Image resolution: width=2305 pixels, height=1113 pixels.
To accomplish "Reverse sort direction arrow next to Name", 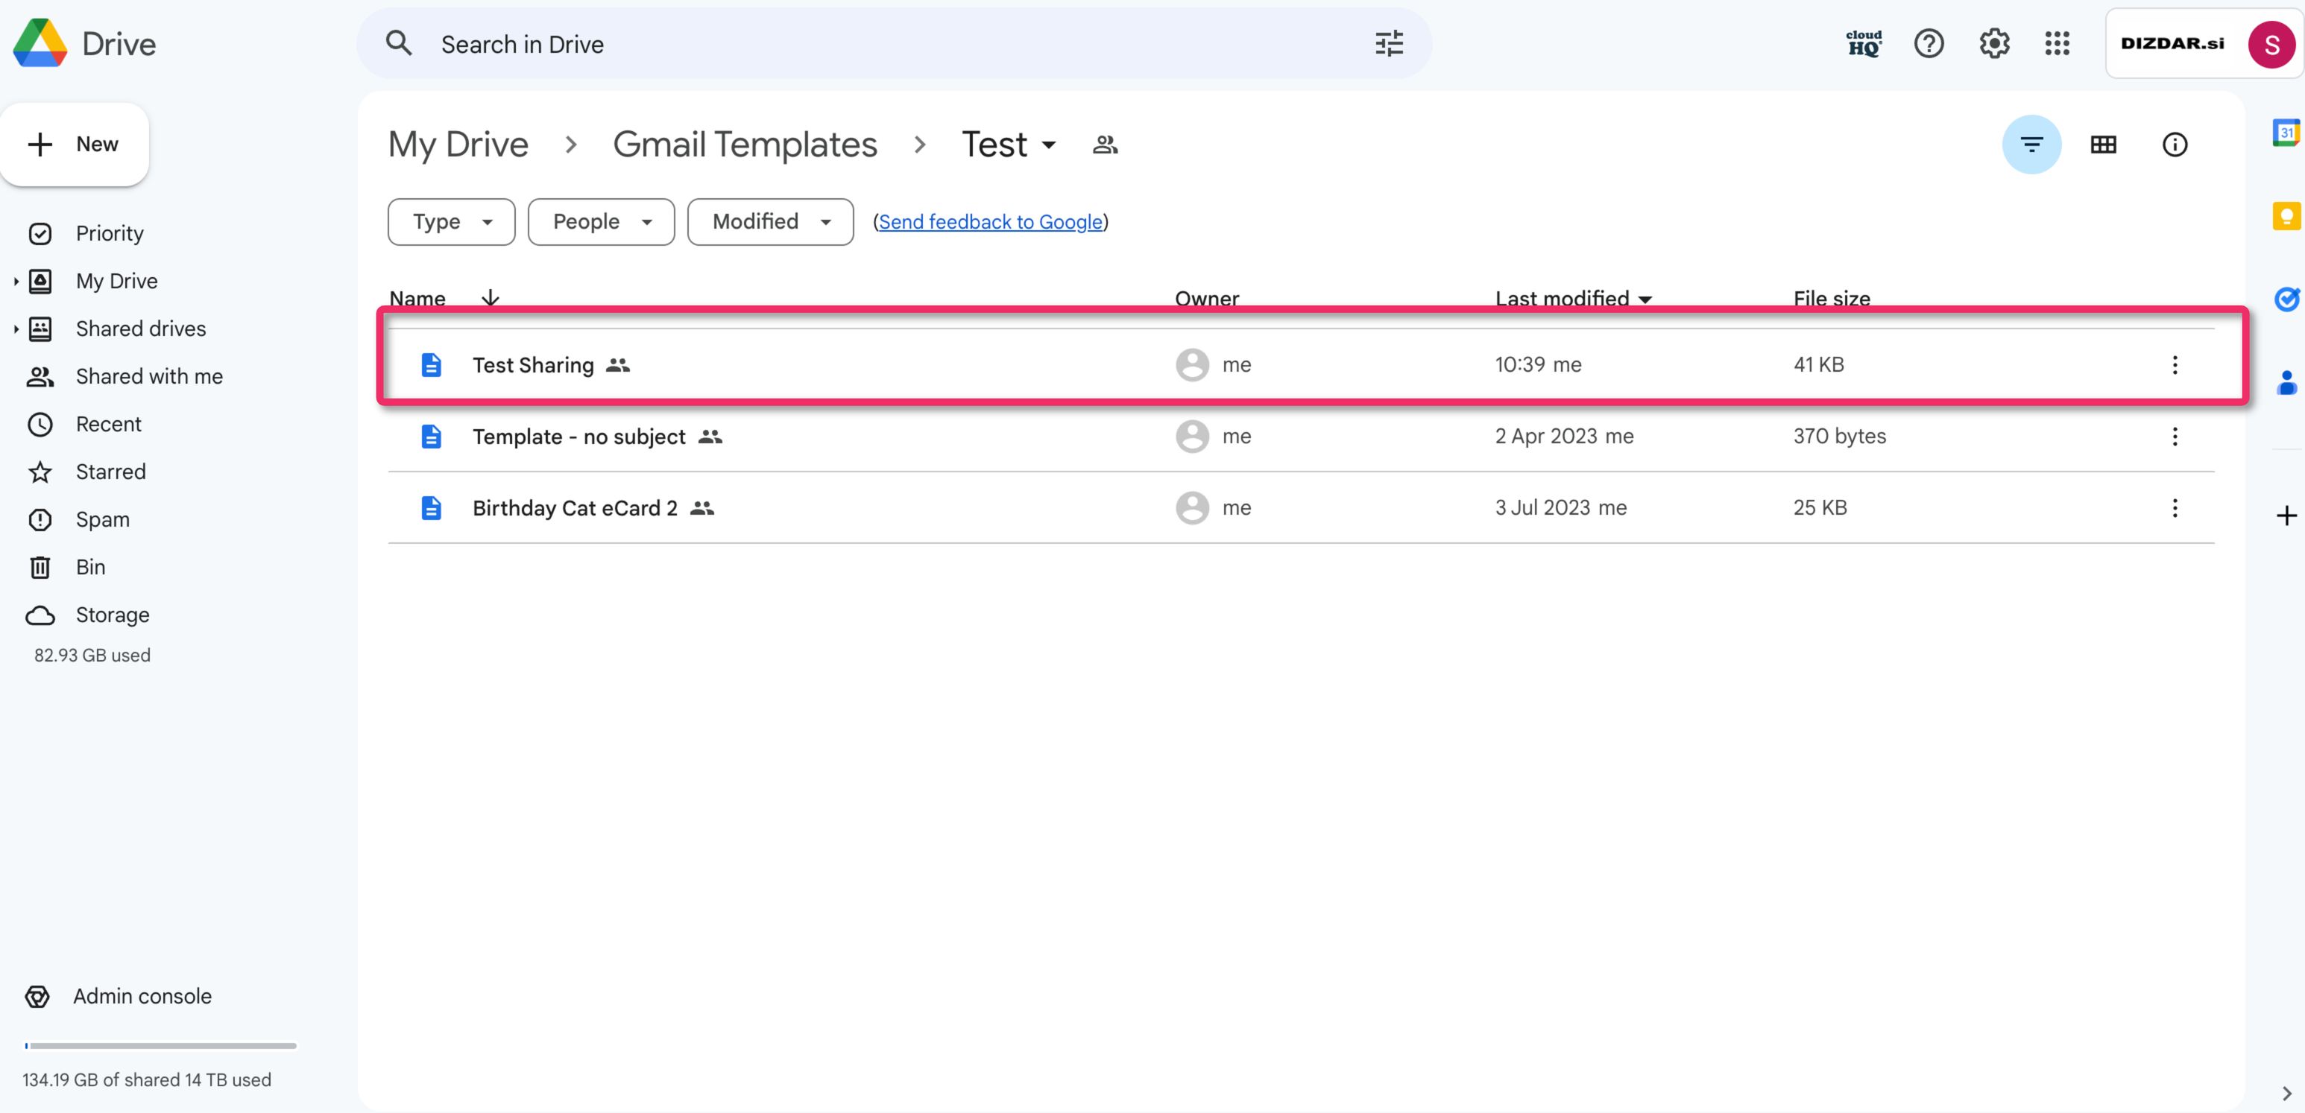I will [490, 298].
